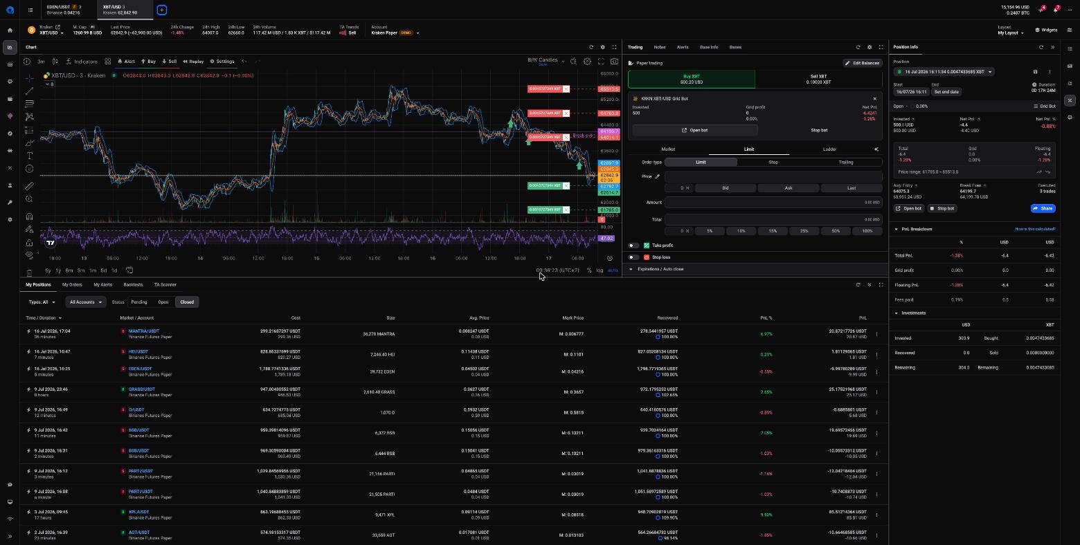Open the Base Info tab
Screen dimensions: 1080x545
point(708,47)
